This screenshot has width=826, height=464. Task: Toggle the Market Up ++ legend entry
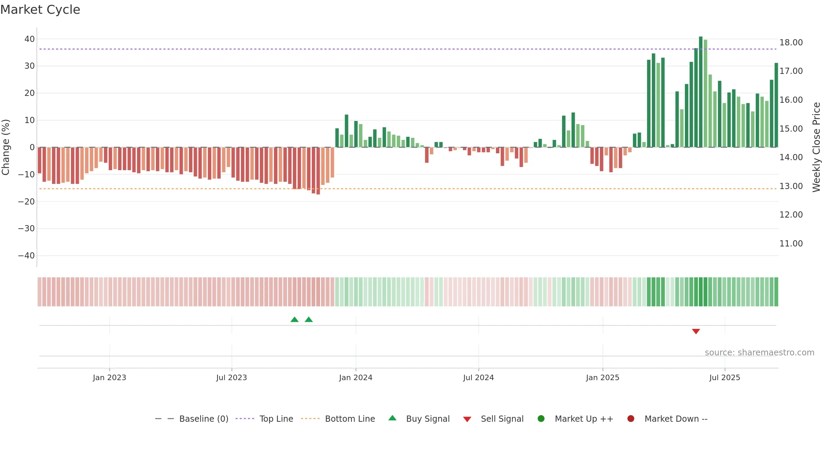[575, 419]
